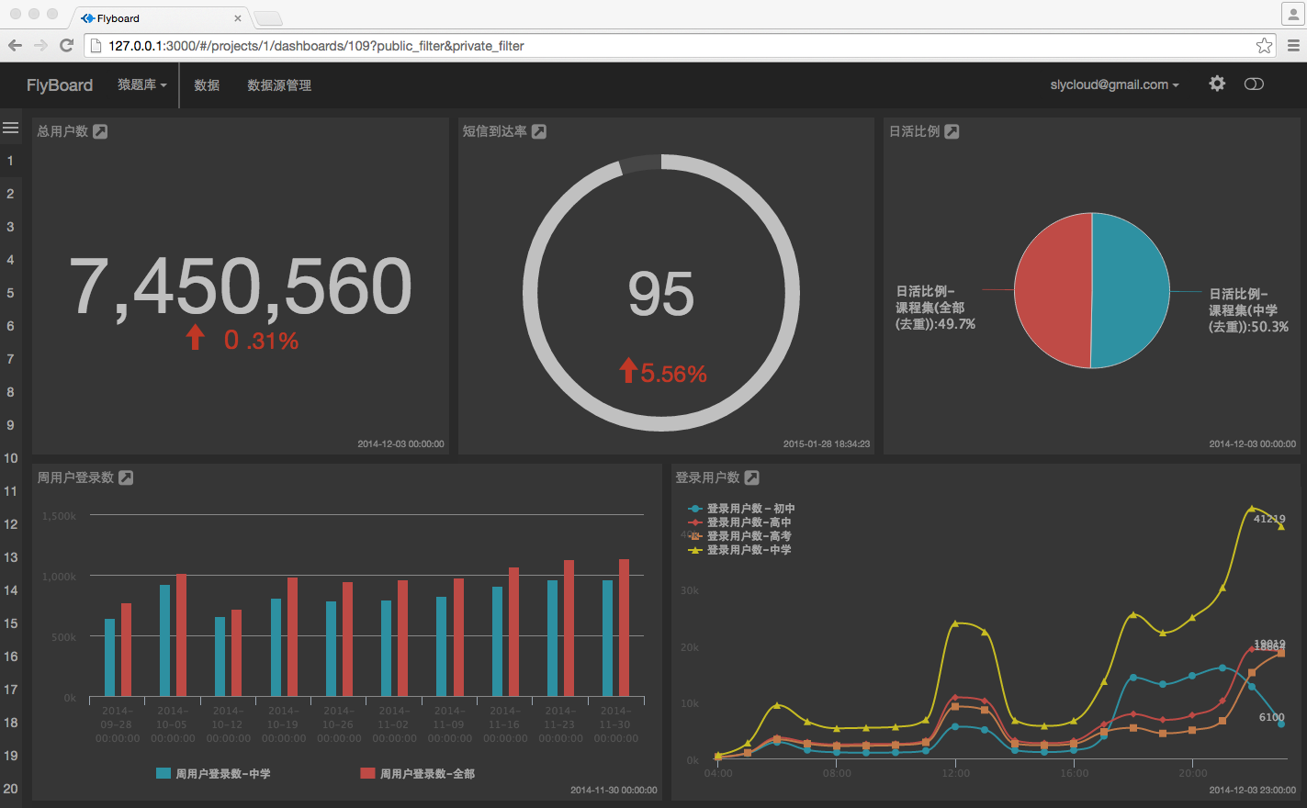Screen dimensions: 1307x808
Task: Click the Chrome user profile icon
Action: (1292, 14)
